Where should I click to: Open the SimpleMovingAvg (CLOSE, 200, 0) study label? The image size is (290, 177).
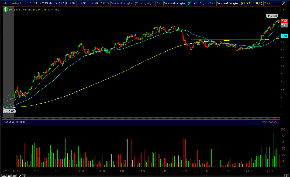pyautogui.click(x=240, y=3)
